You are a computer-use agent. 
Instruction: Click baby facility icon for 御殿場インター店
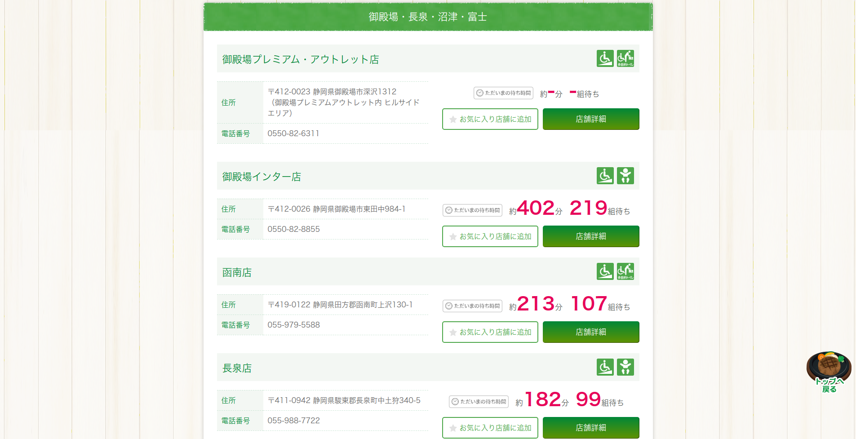(625, 176)
